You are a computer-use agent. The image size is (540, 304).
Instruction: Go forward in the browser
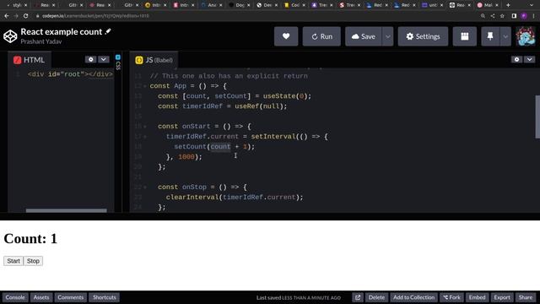pyautogui.click(x=16, y=16)
